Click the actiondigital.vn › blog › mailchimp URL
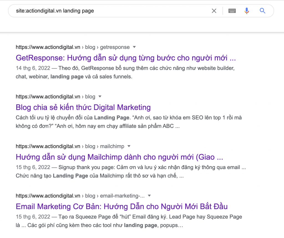 point(70,146)
